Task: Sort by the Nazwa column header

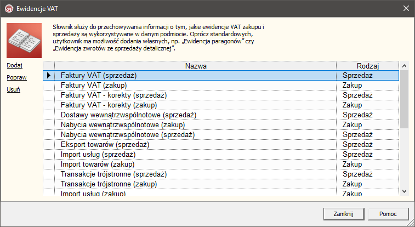Action: tap(196, 66)
